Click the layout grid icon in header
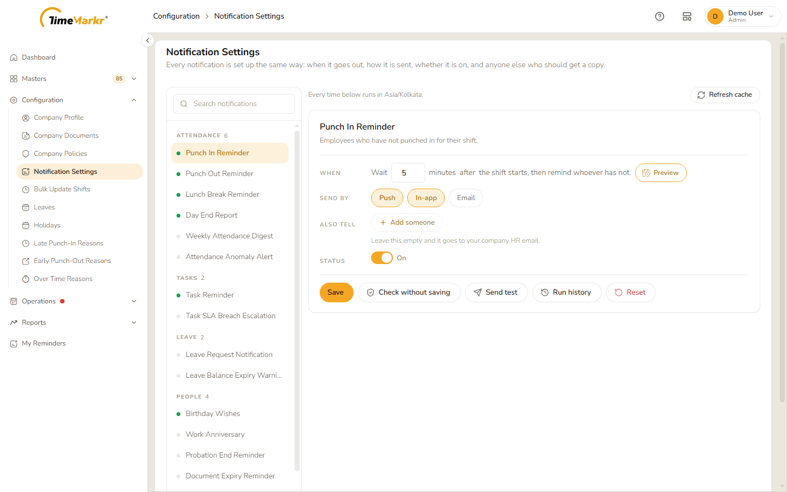 (x=687, y=16)
